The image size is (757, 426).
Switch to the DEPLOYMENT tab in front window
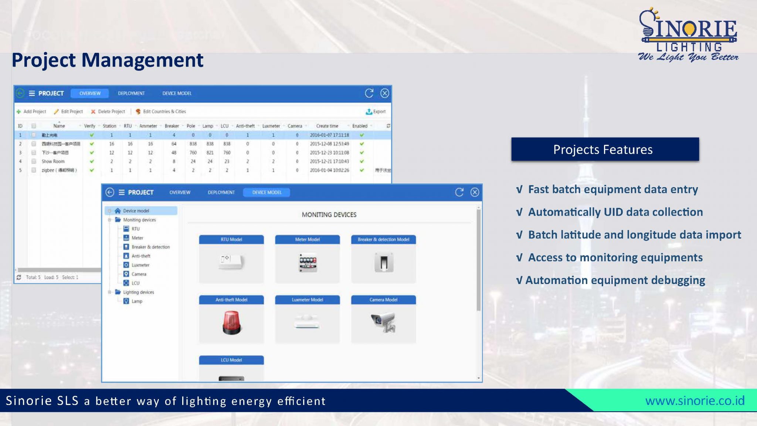pyautogui.click(x=221, y=192)
